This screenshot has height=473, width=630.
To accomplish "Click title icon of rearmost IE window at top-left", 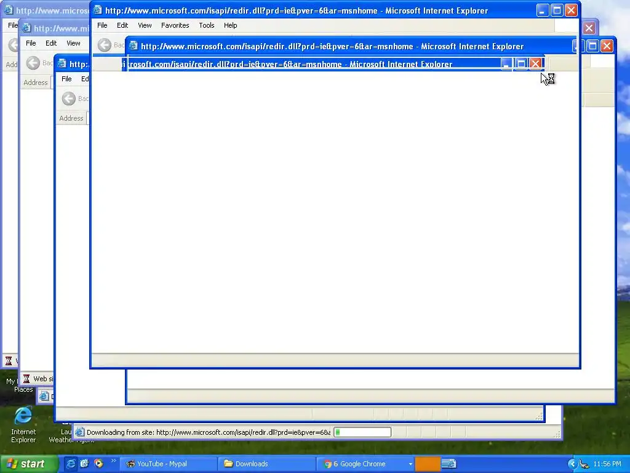I will pos(9,10).
